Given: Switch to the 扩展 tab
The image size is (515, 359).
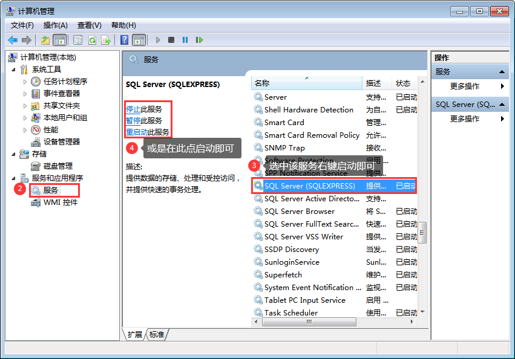Looking at the screenshot, I should click(x=135, y=334).
